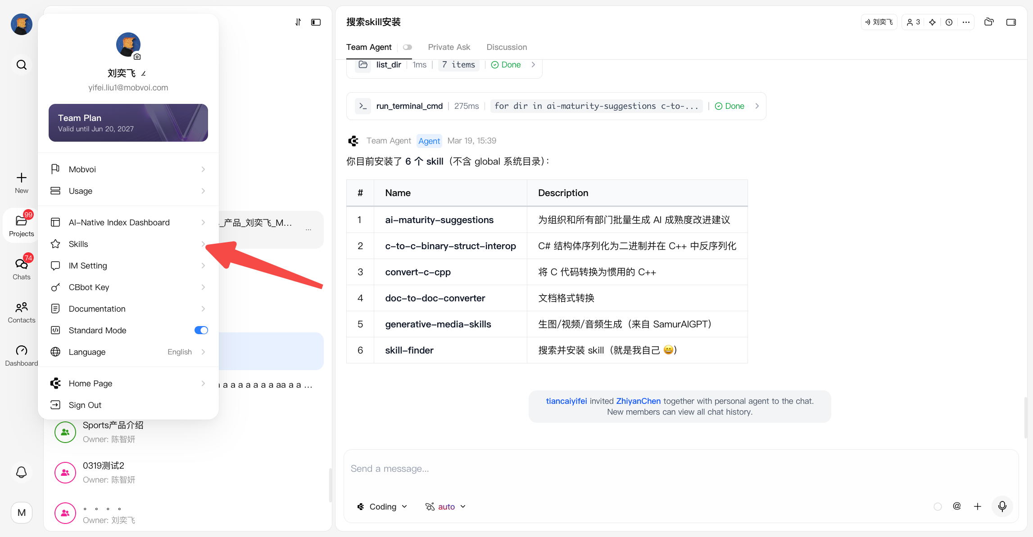Open Dashboard in the sidebar

click(21, 355)
